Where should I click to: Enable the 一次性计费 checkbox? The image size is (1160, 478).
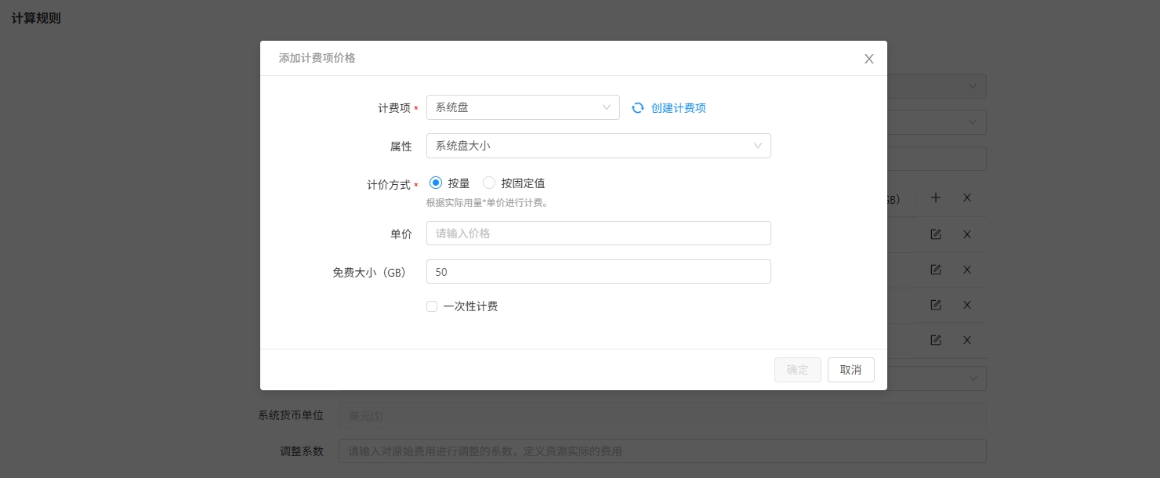[432, 306]
